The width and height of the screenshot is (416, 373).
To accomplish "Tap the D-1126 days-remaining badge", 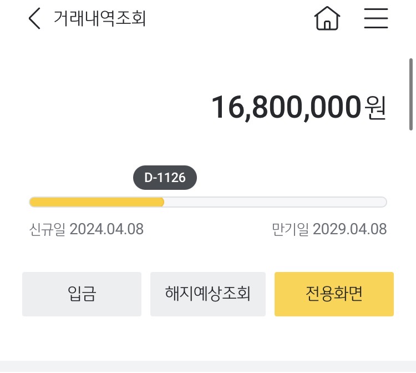I will pos(165,178).
